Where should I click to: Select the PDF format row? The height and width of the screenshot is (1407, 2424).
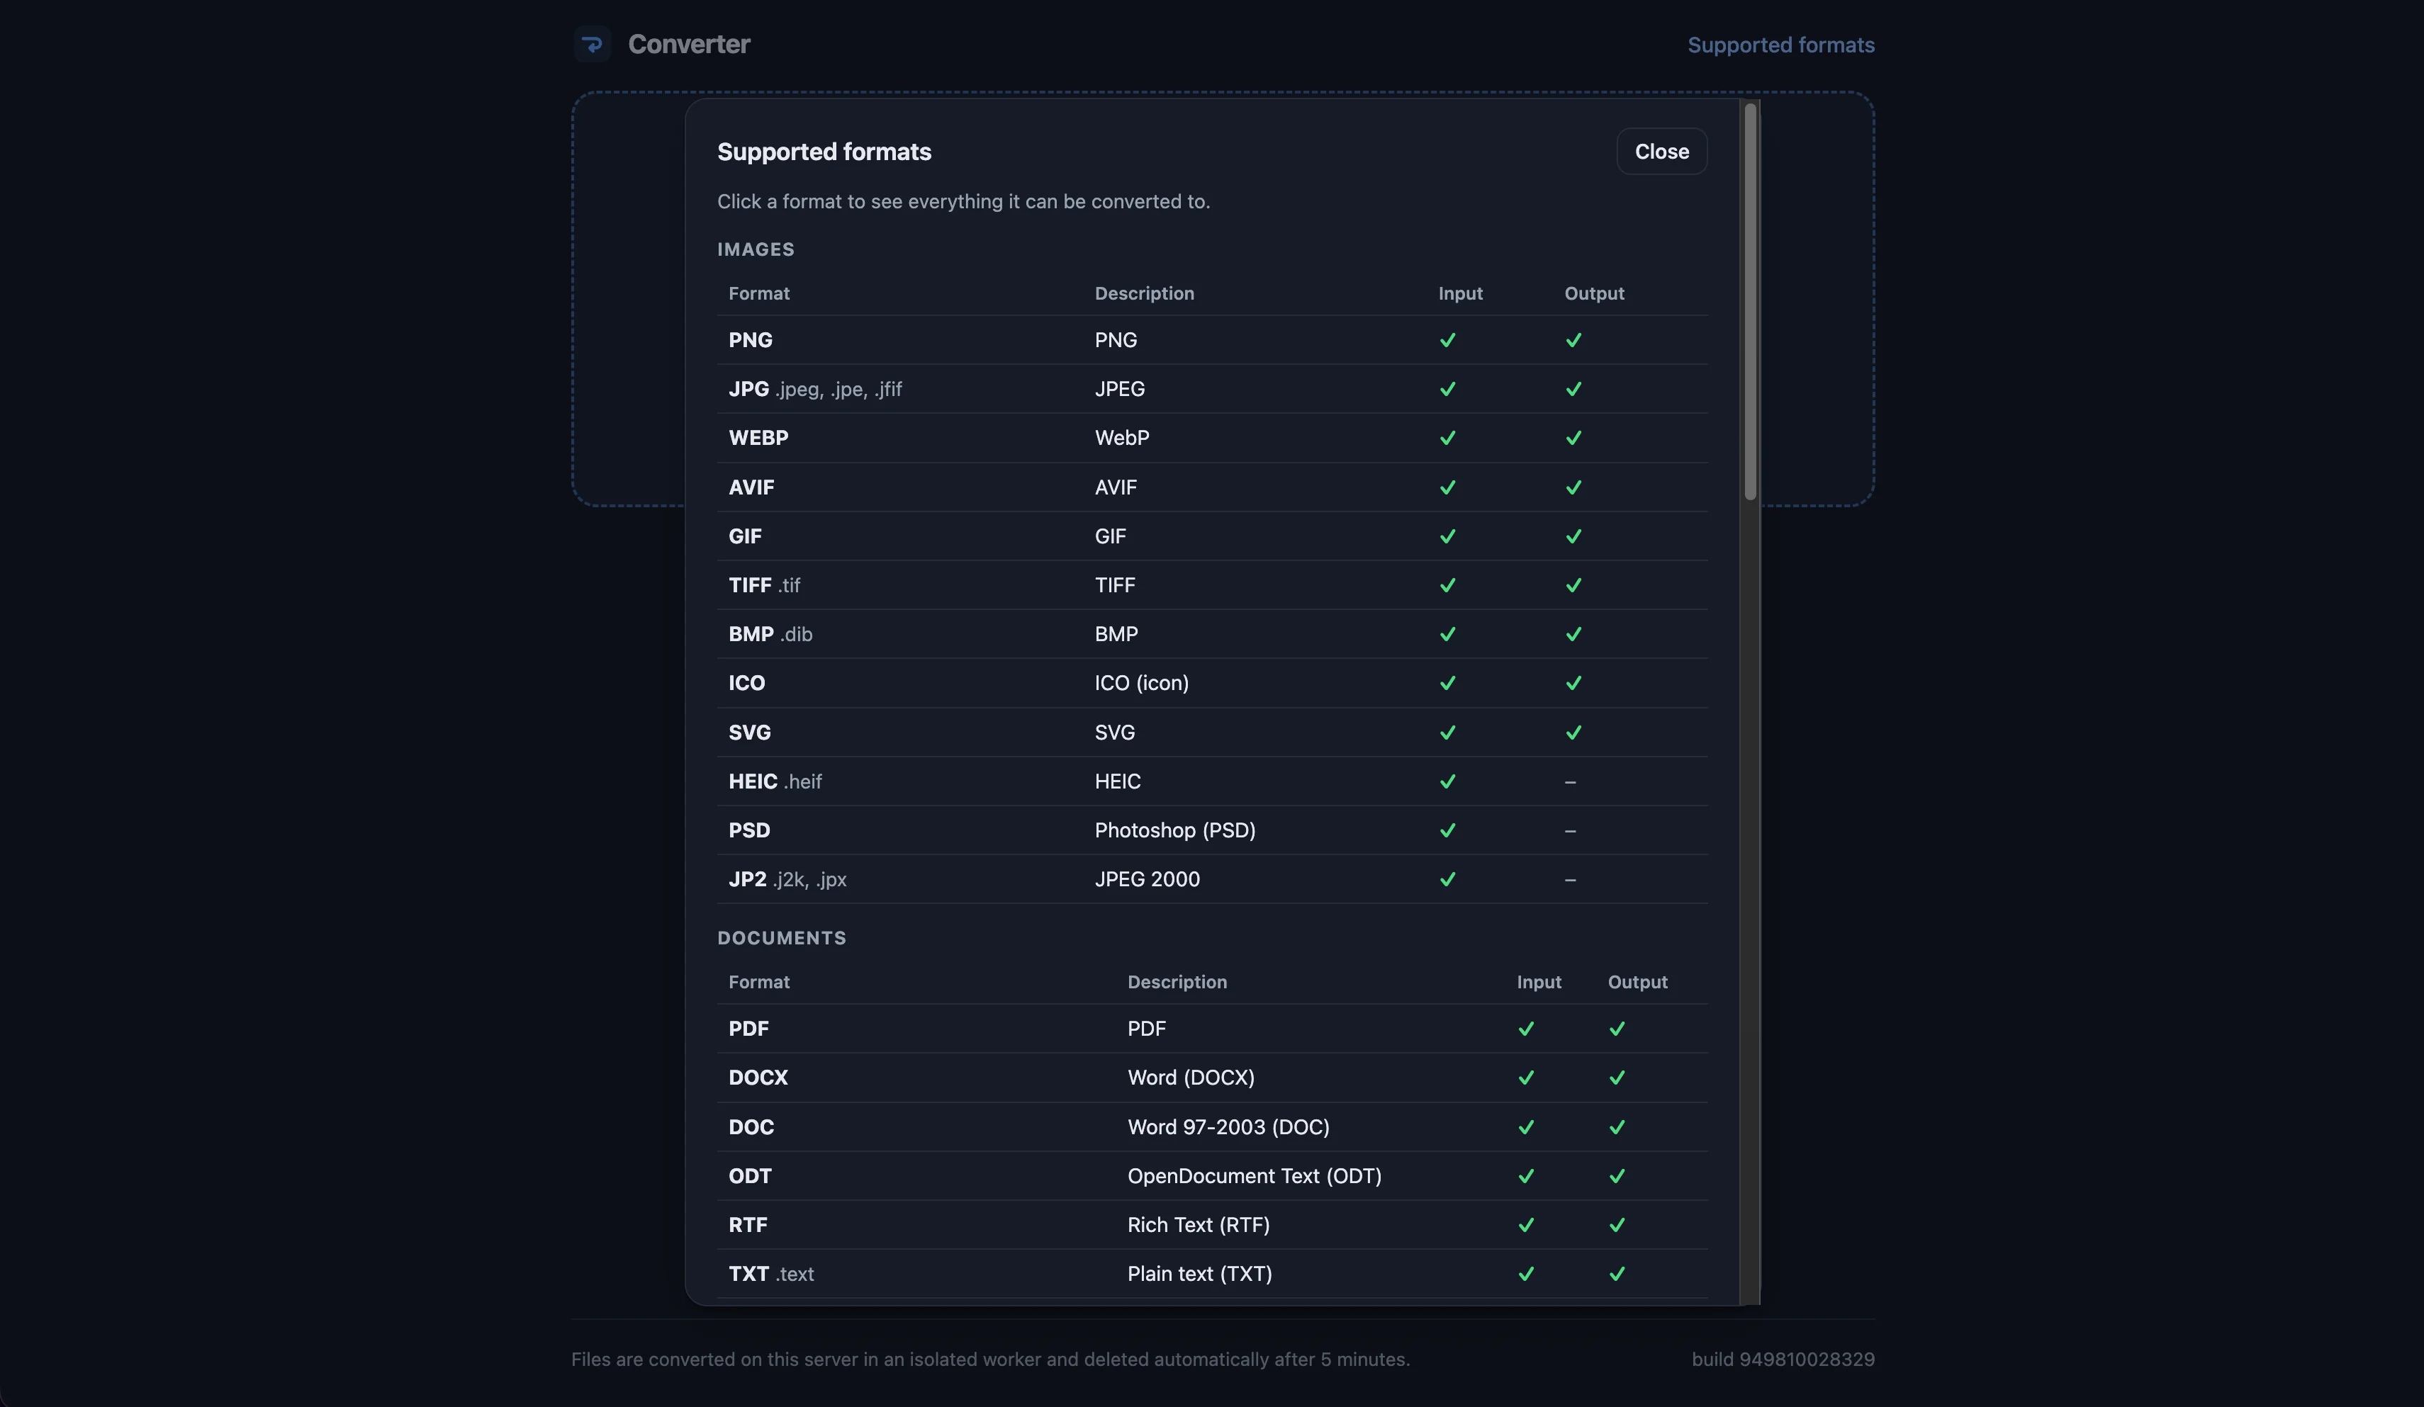click(x=1212, y=1029)
